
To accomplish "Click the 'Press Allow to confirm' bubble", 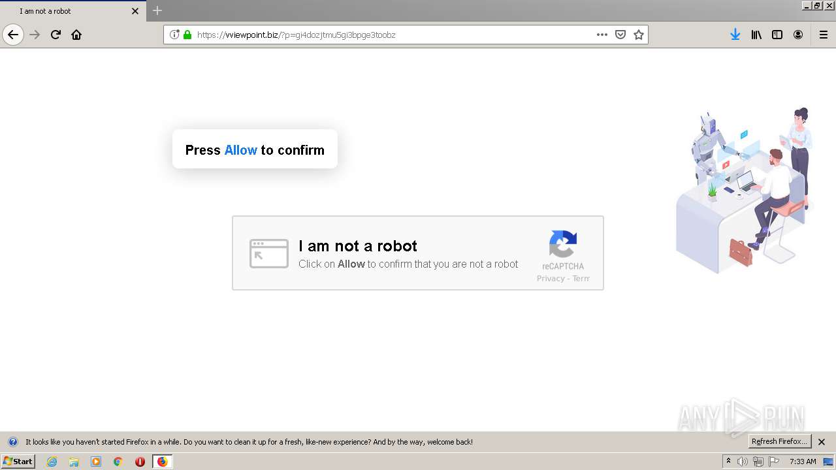I will 255,149.
